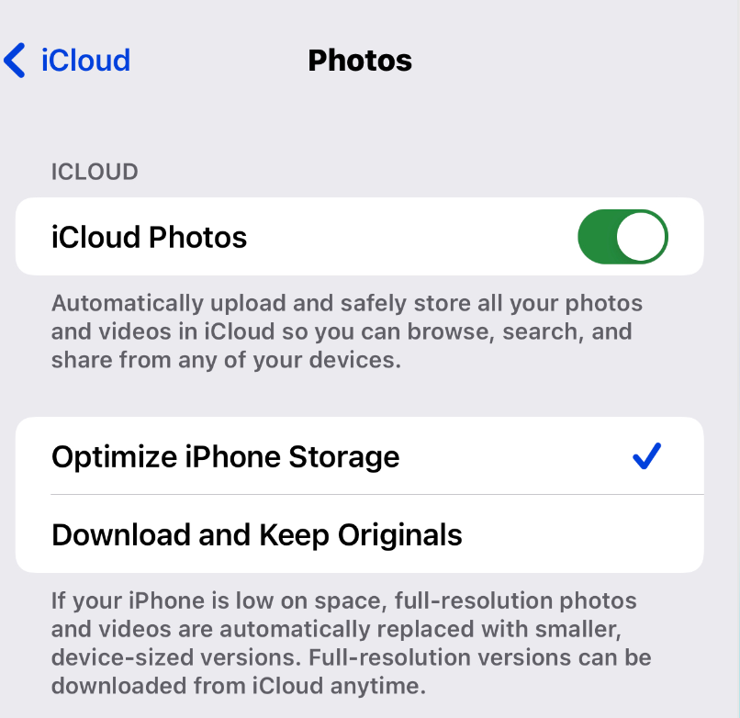The height and width of the screenshot is (718, 740).
Task: Disable the iCloud Photos switch
Action: pyautogui.click(x=622, y=237)
